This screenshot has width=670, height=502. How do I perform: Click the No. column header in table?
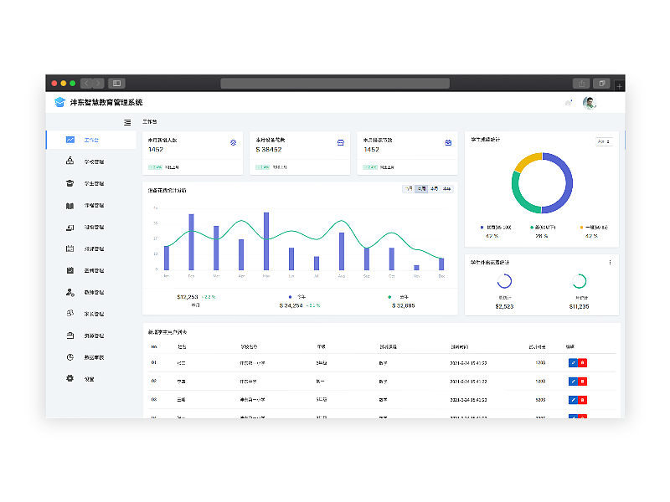tap(154, 346)
